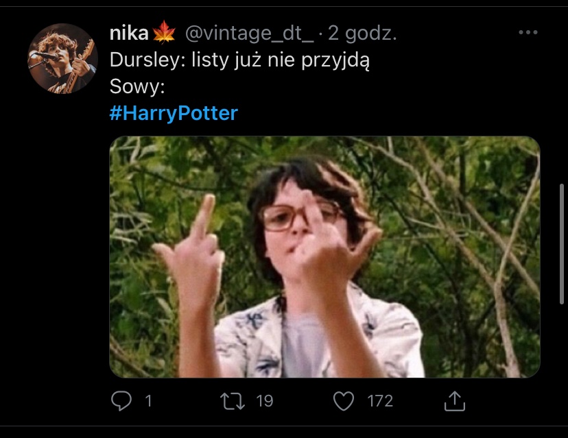Click the reply count 1
The height and width of the screenshot is (438, 568).
pos(147,401)
